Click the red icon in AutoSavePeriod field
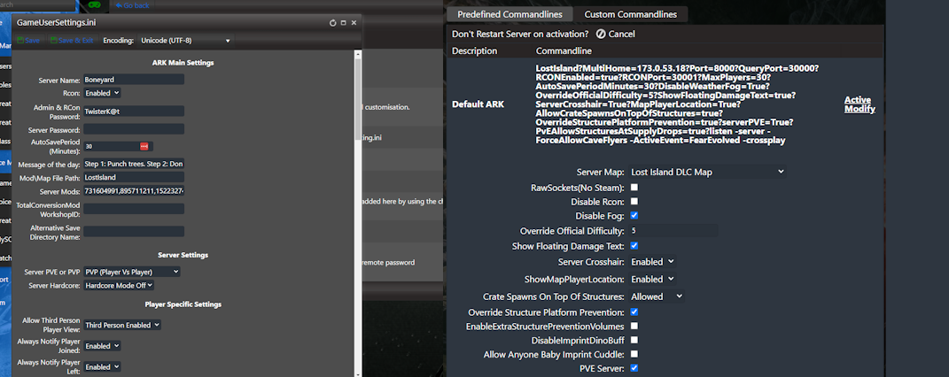The width and height of the screenshot is (949, 377). point(144,146)
